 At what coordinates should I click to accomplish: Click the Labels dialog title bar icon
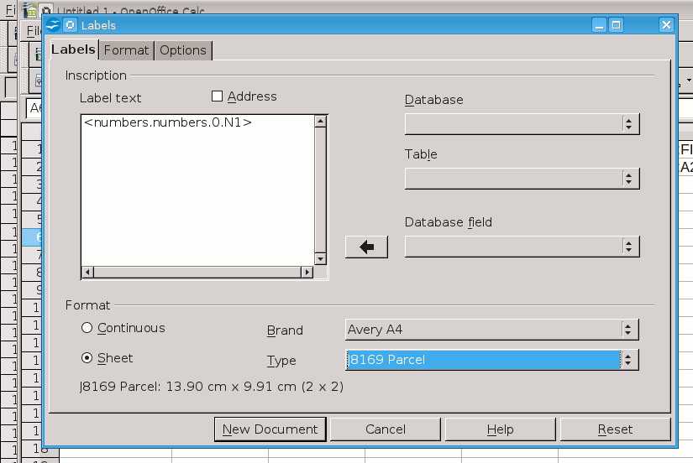click(54, 25)
